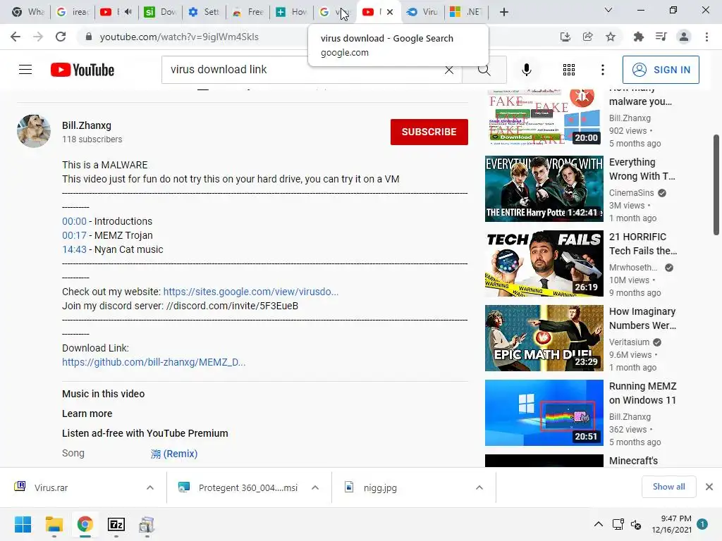Switch to the 'Wha' first tab
This screenshot has height=541, width=722.
(x=27, y=12)
